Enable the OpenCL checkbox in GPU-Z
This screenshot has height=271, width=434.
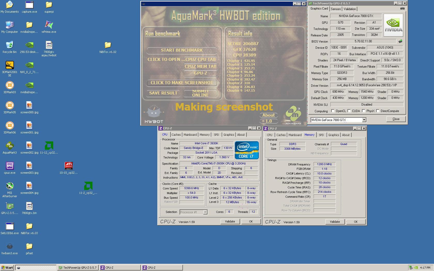333,111
